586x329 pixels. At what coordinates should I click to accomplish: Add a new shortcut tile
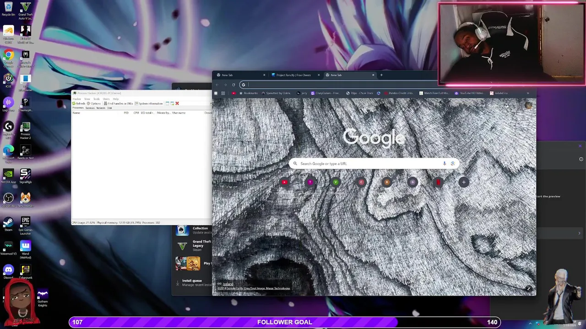(x=464, y=182)
